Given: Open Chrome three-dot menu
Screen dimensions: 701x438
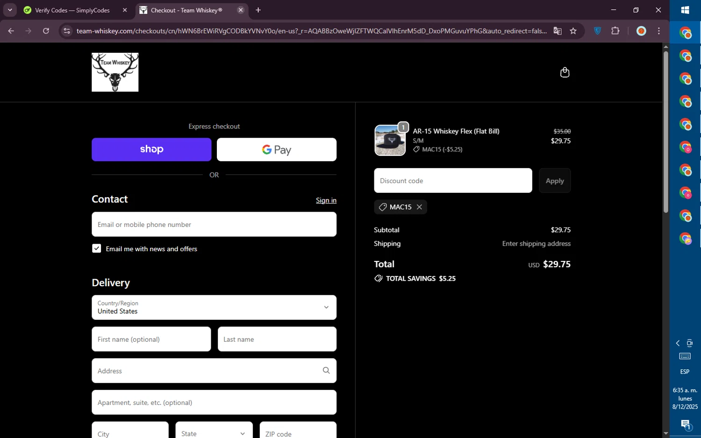Looking at the screenshot, I should tap(659, 31).
